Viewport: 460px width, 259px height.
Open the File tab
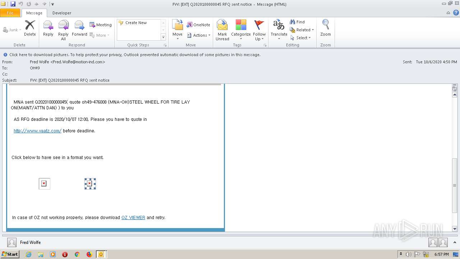click(x=10, y=13)
